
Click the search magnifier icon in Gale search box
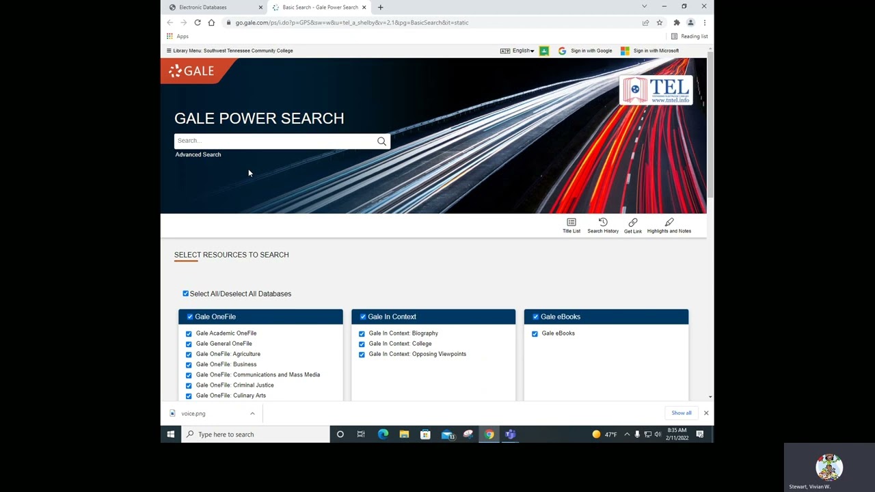(381, 141)
